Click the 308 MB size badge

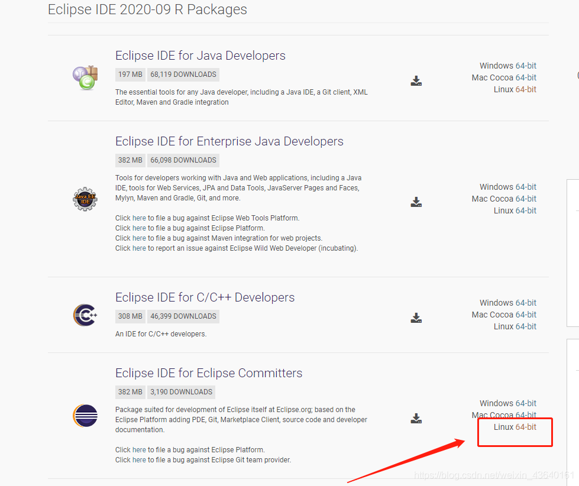(x=130, y=316)
